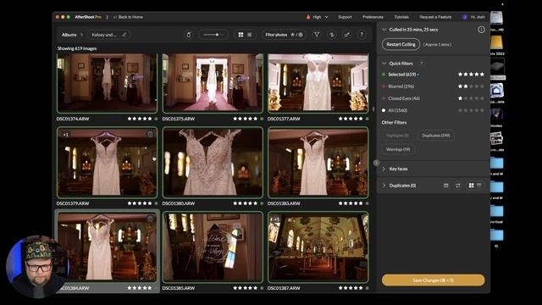Switch to grid view layout
Screen dimensions: 542x305
(241, 35)
